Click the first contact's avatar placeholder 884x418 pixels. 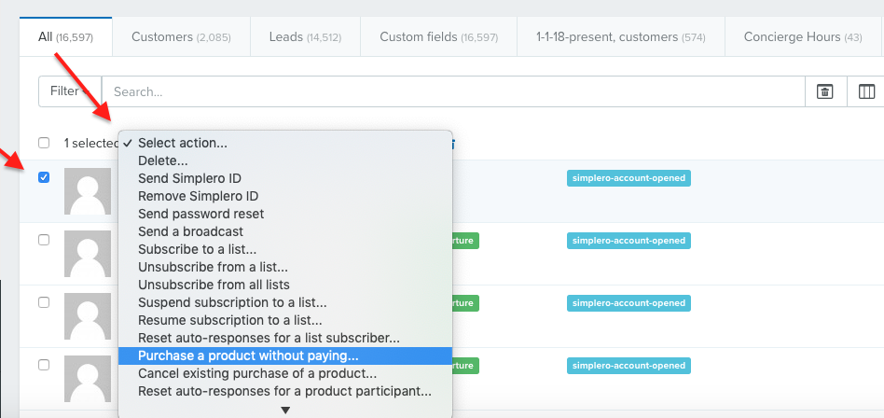coord(88,191)
